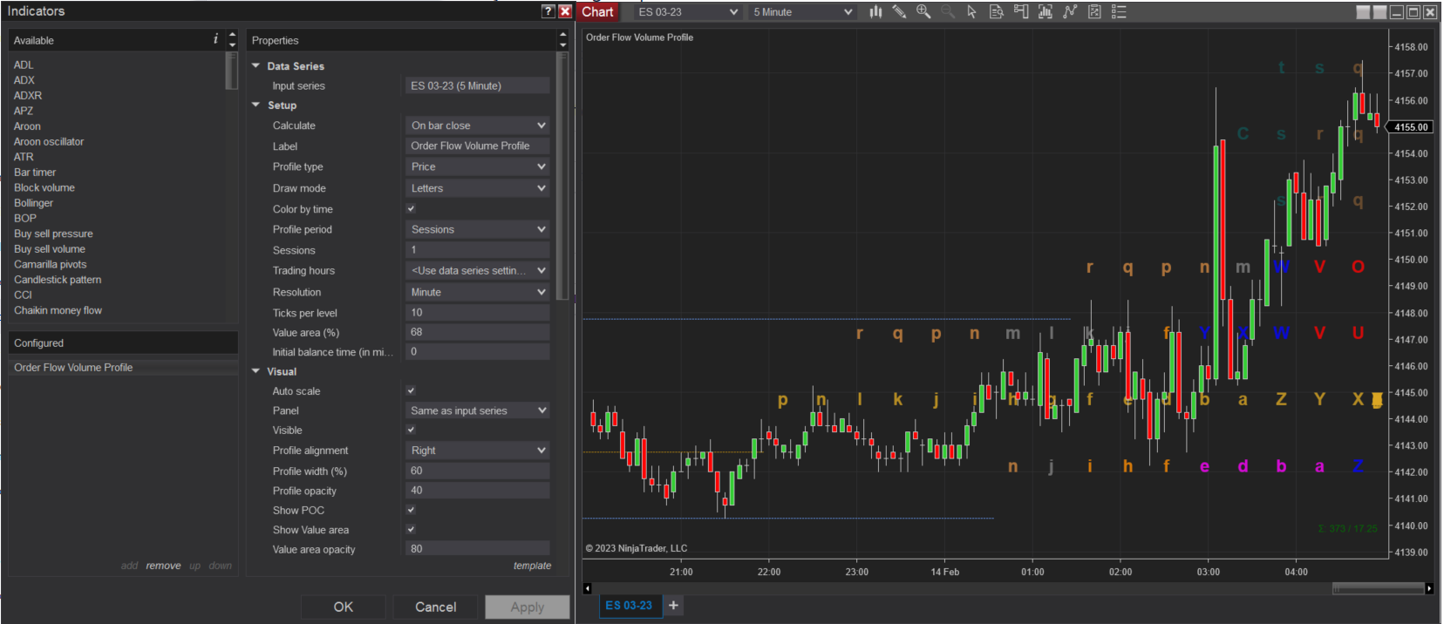1444x624 pixels.
Task: Toggle the Visible checkbox
Action: 411,430
